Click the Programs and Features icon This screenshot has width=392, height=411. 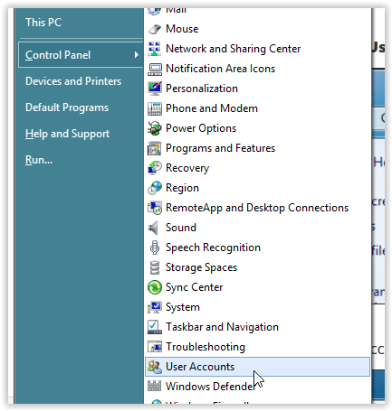(x=155, y=148)
